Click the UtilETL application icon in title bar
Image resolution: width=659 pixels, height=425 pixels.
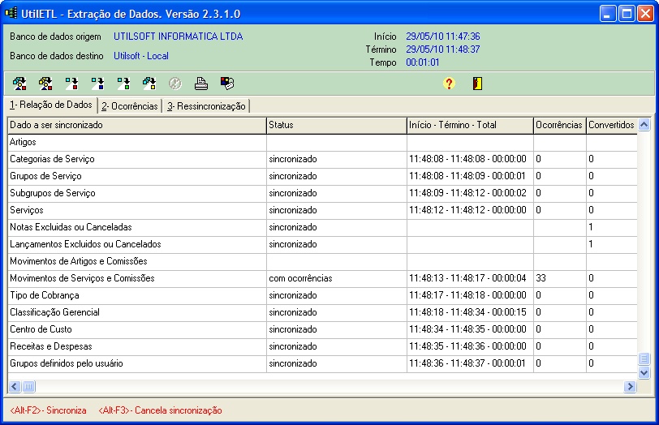coord(11,14)
